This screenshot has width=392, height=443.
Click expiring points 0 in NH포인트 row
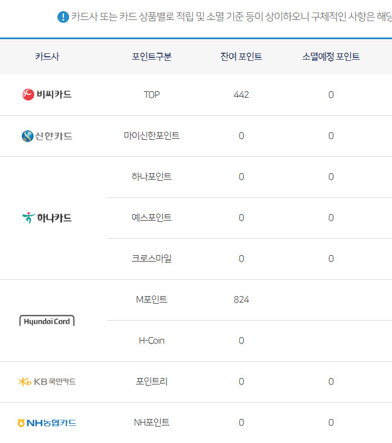click(331, 423)
